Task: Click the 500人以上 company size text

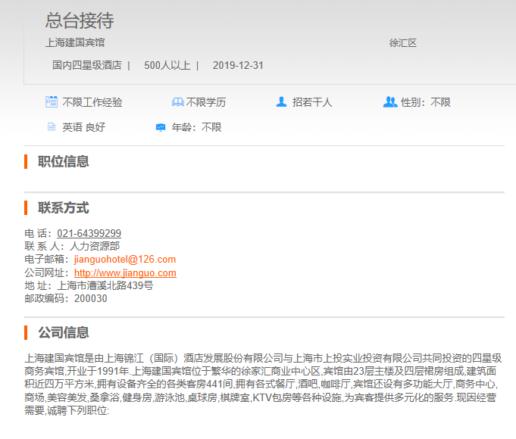Action: (167, 65)
